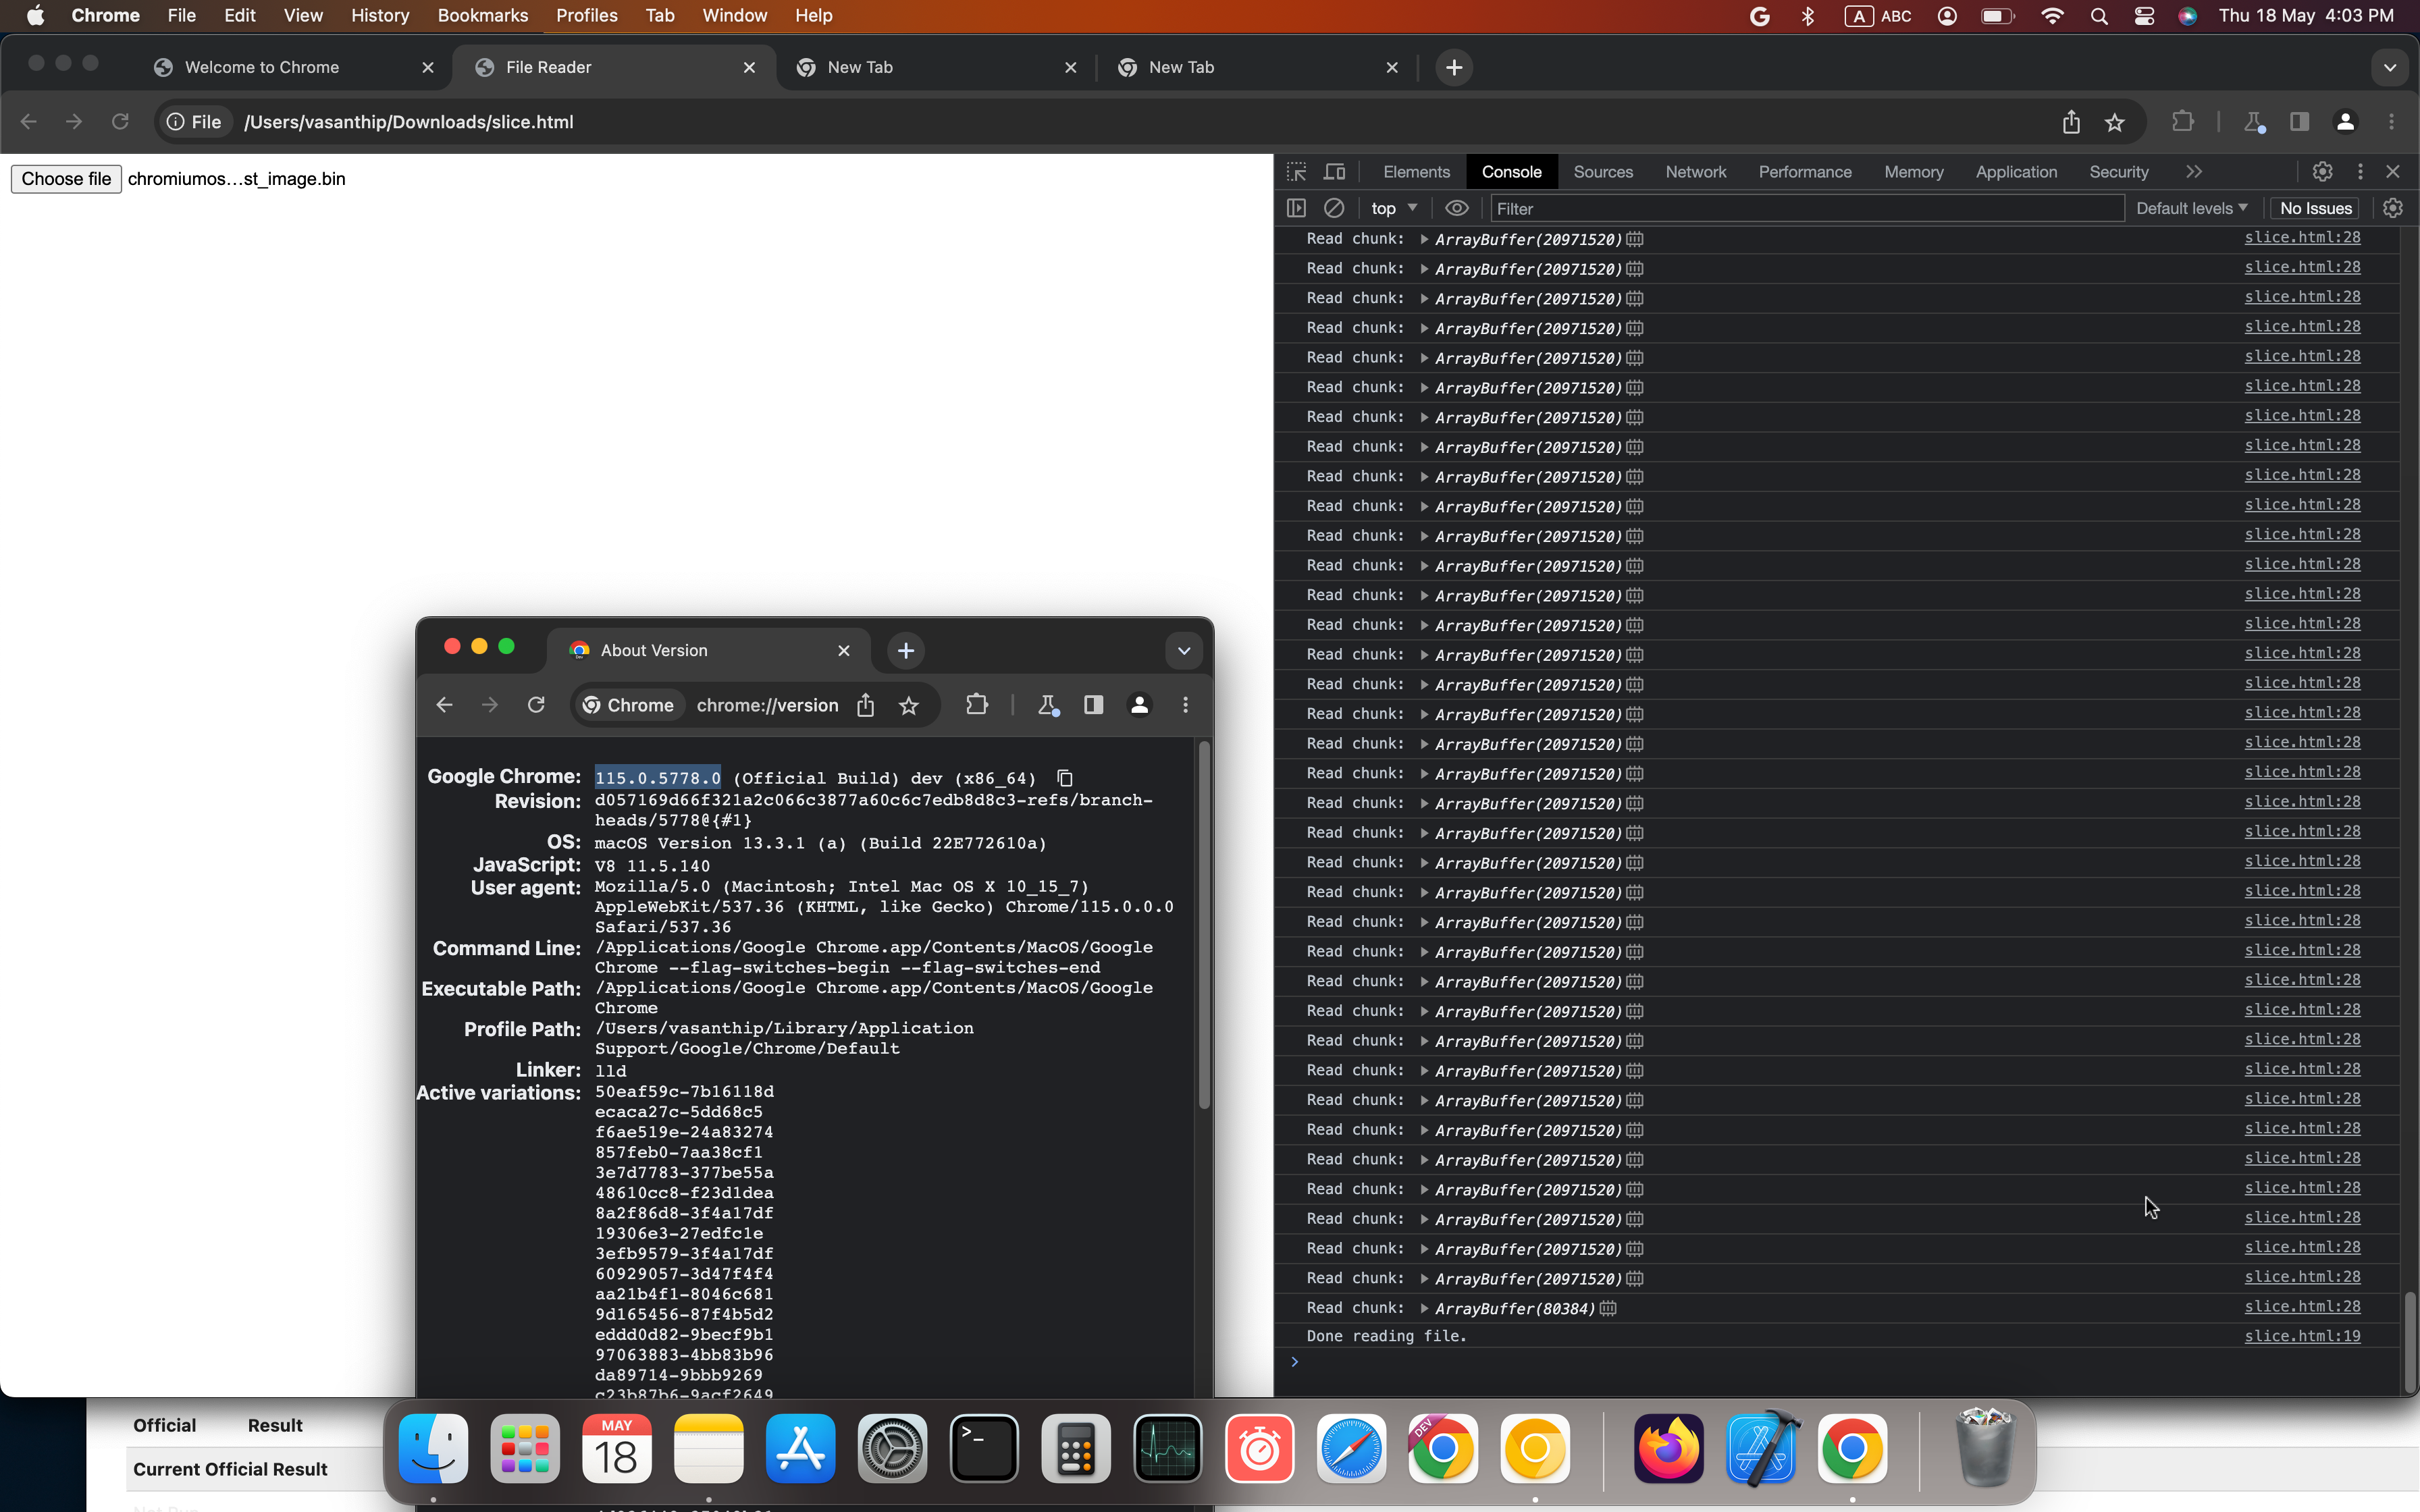
Task: Open a new tab with the plus button in main window
Action: 1454,67
